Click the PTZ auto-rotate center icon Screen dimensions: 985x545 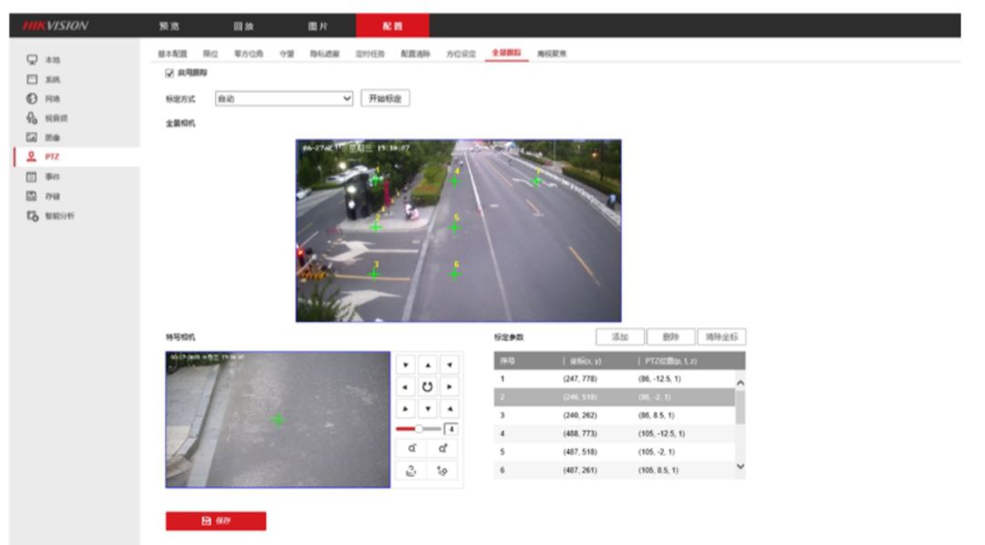[x=427, y=386]
